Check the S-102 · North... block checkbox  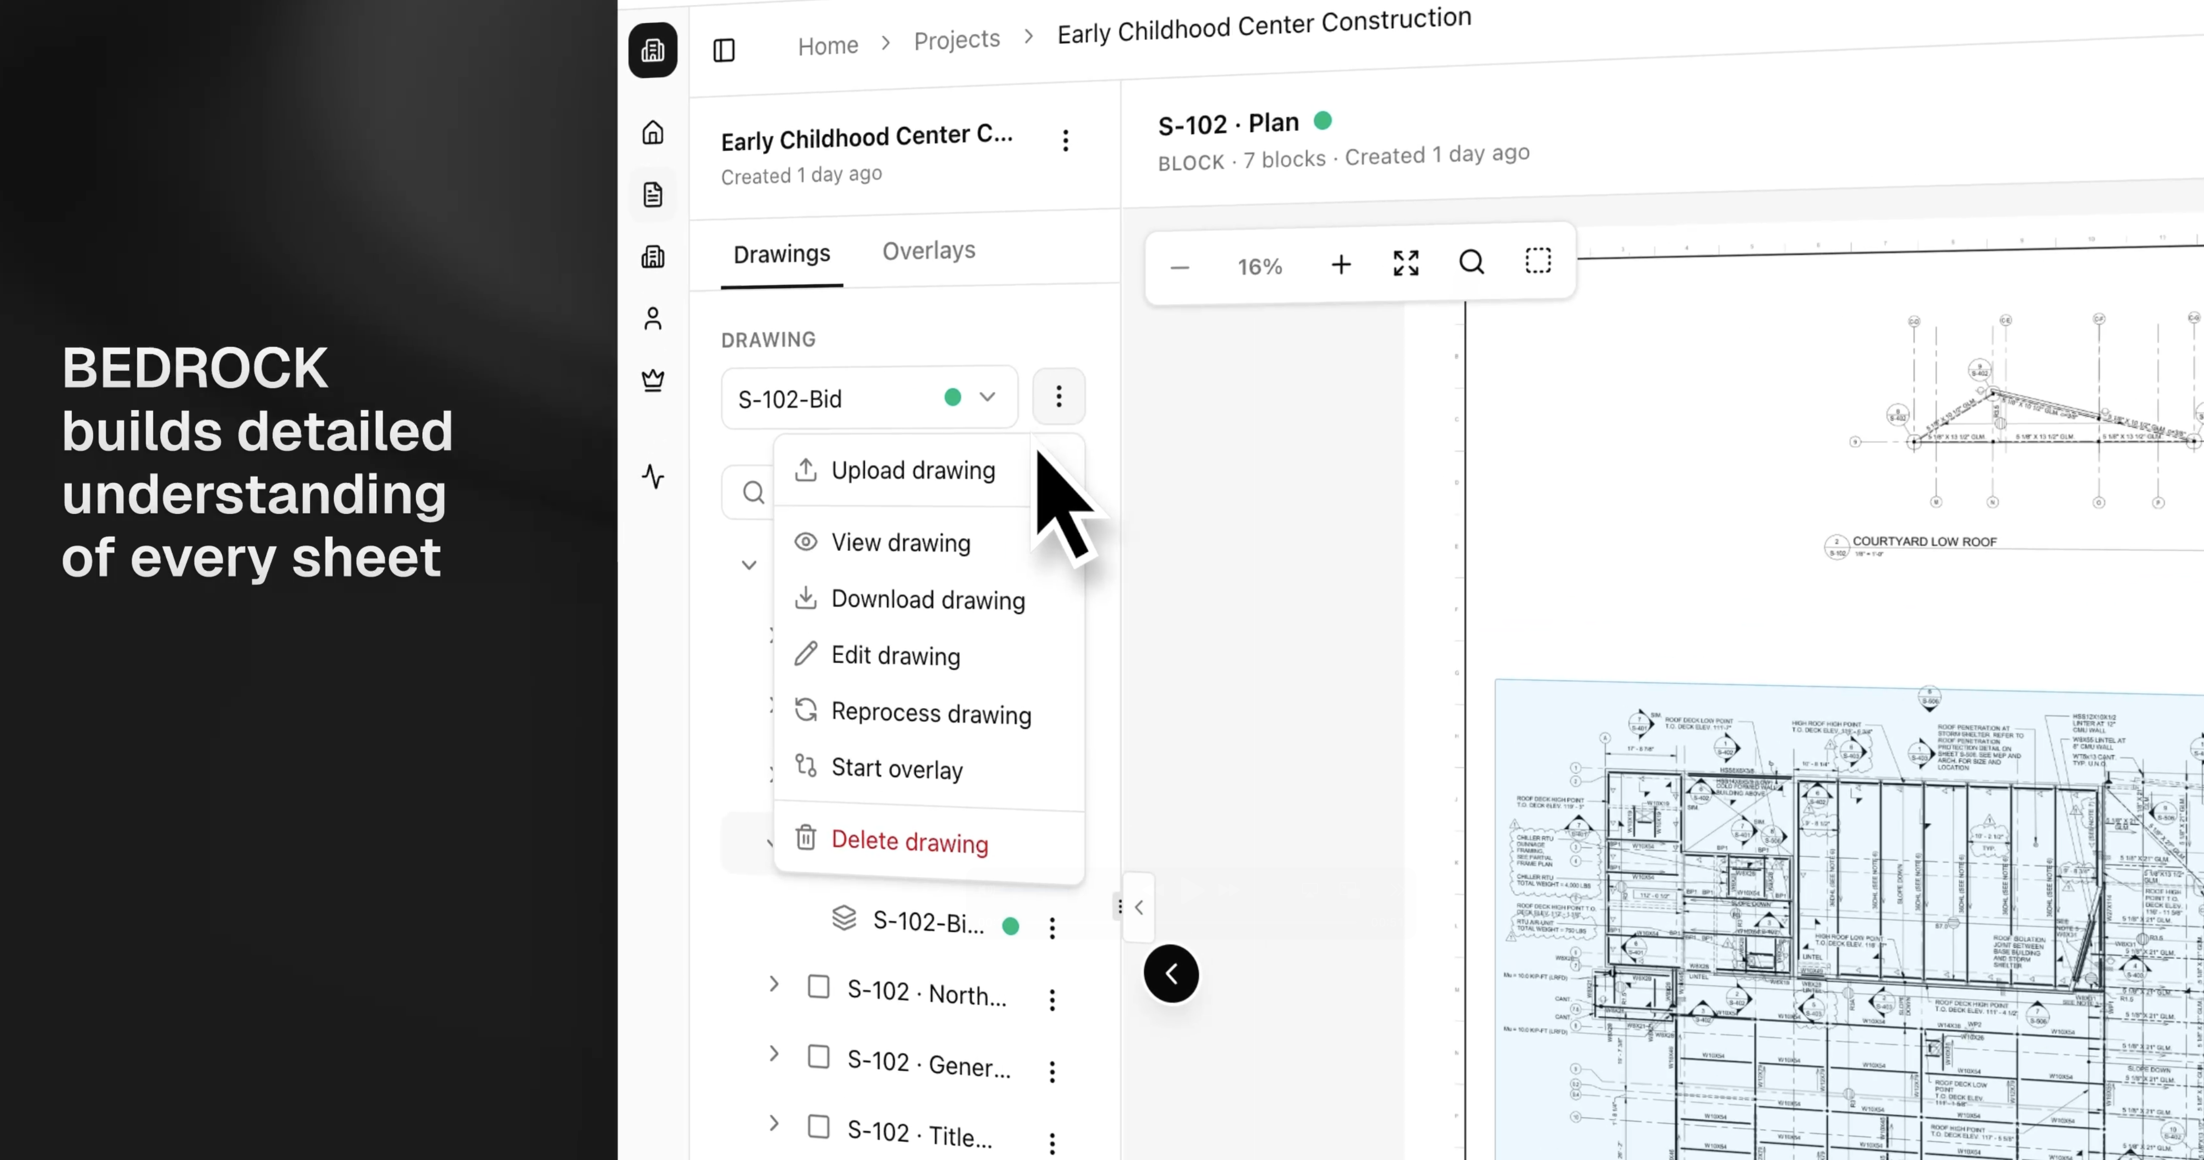[819, 987]
